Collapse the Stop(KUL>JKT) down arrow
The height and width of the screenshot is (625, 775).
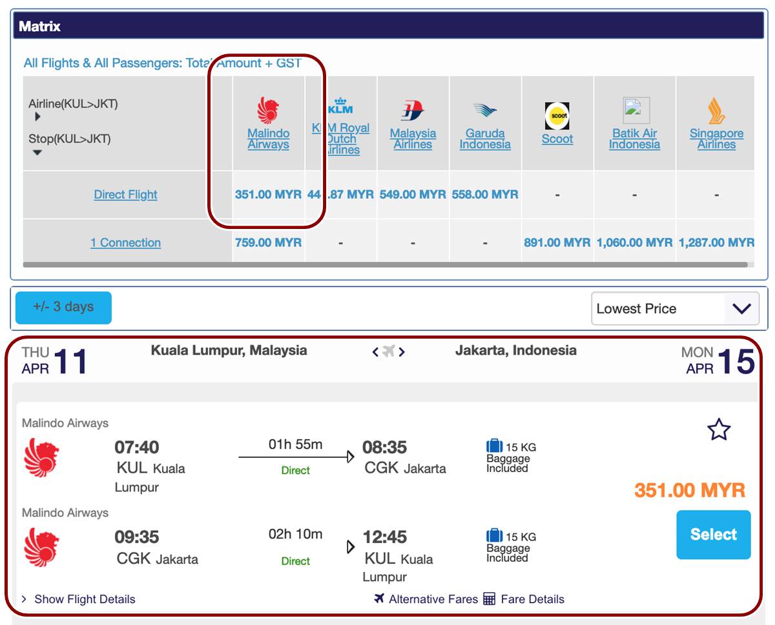[37, 153]
